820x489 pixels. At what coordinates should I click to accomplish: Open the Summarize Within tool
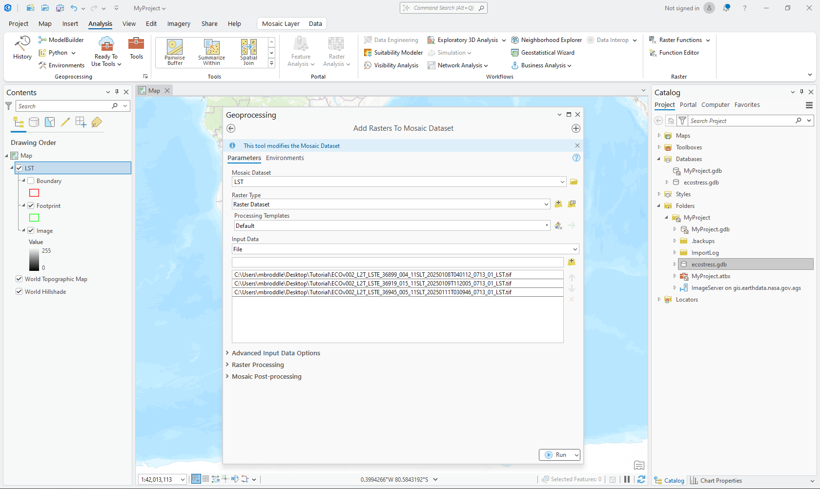[211, 52]
